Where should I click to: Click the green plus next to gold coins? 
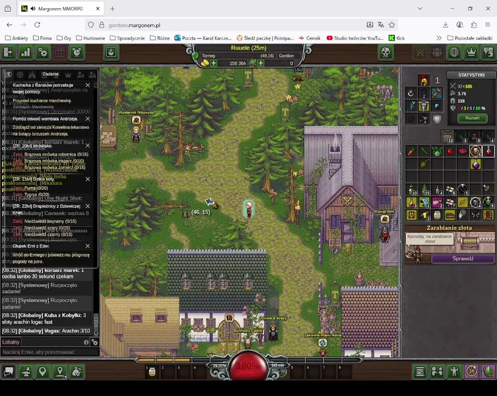(x=214, y=63)
